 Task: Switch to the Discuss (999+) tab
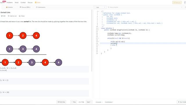25,7
